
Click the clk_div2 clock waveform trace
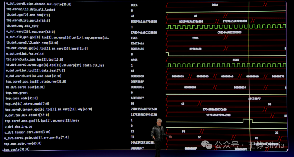(226, 26)
